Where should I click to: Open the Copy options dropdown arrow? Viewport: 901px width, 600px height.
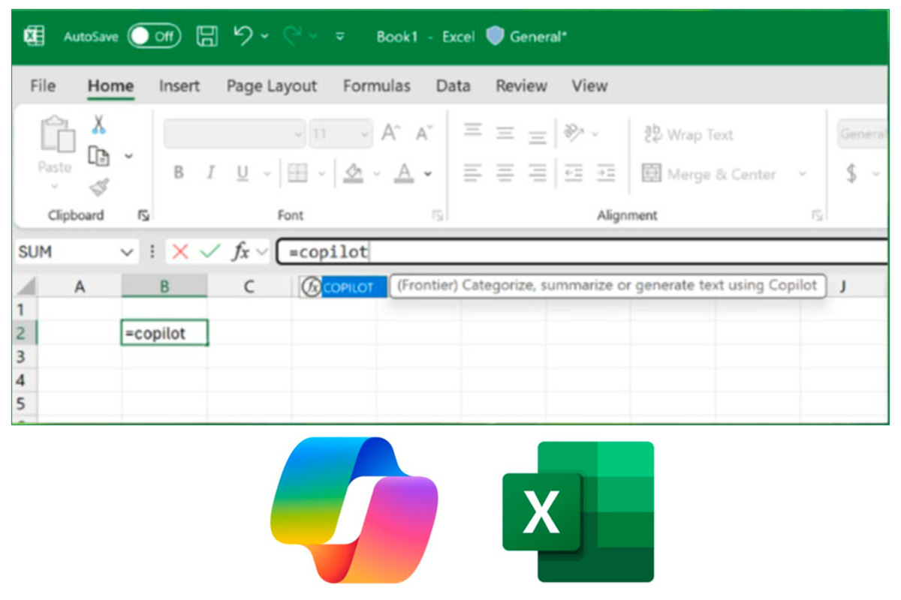click(x=128, y=156)
